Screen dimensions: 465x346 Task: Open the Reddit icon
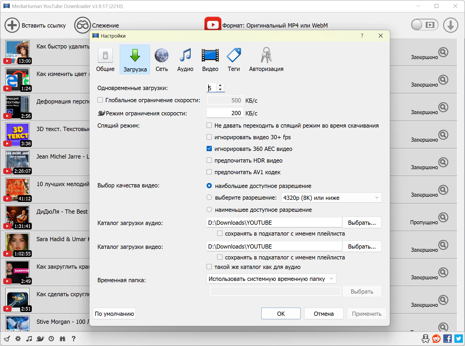436,339
